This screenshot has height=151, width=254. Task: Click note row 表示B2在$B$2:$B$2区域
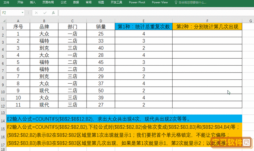click(x=124, y=135)
